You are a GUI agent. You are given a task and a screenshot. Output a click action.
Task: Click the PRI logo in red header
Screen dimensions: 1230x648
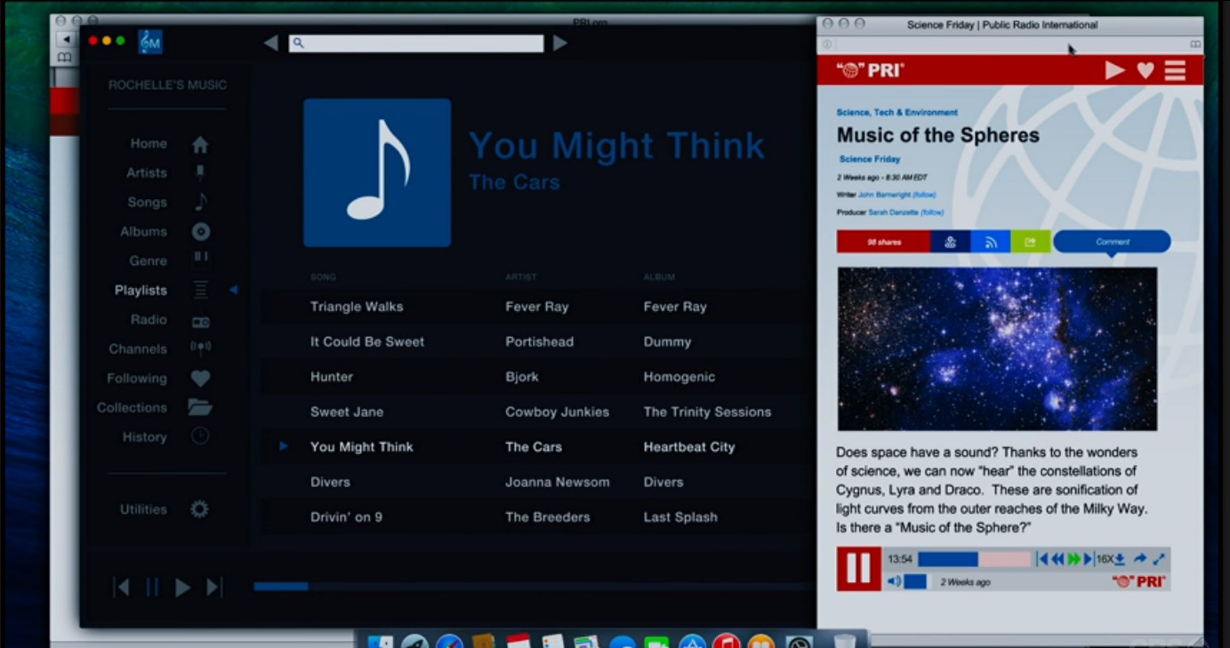(x=871, y=70)
